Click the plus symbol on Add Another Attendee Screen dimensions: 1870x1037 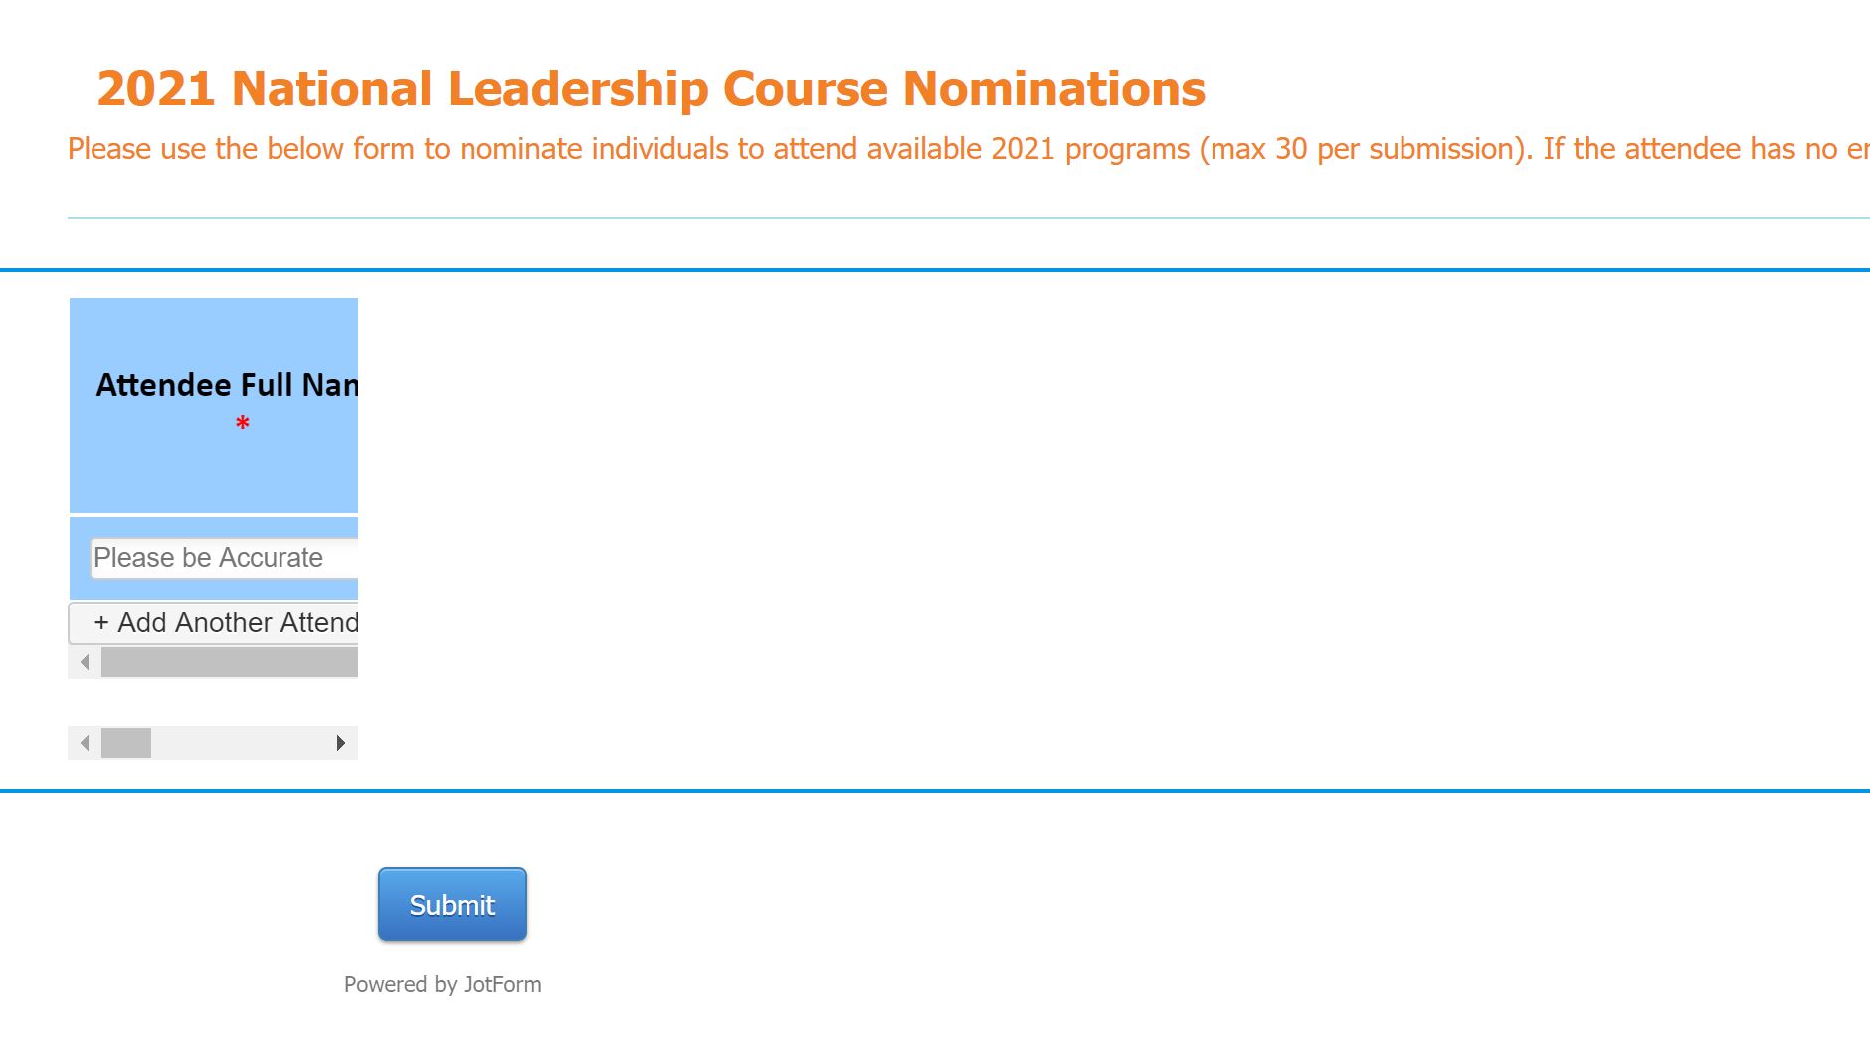point(102,623)
